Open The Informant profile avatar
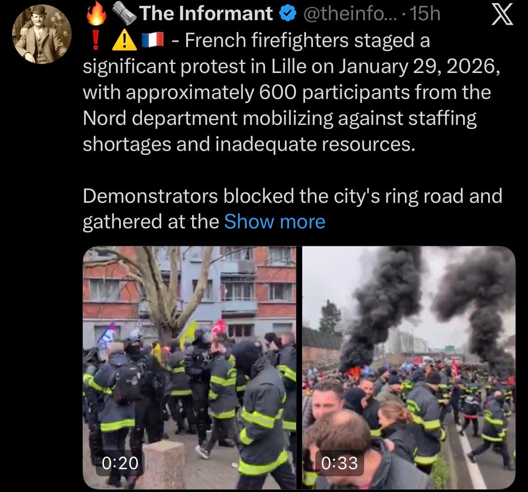The height and width of the screenshot is (492, 528). pyautogui.click(x=42, y=34)
